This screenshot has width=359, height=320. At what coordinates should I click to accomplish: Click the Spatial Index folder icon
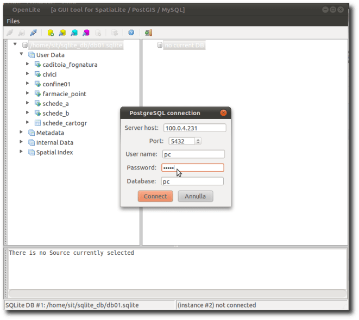[x=32, y=152]
